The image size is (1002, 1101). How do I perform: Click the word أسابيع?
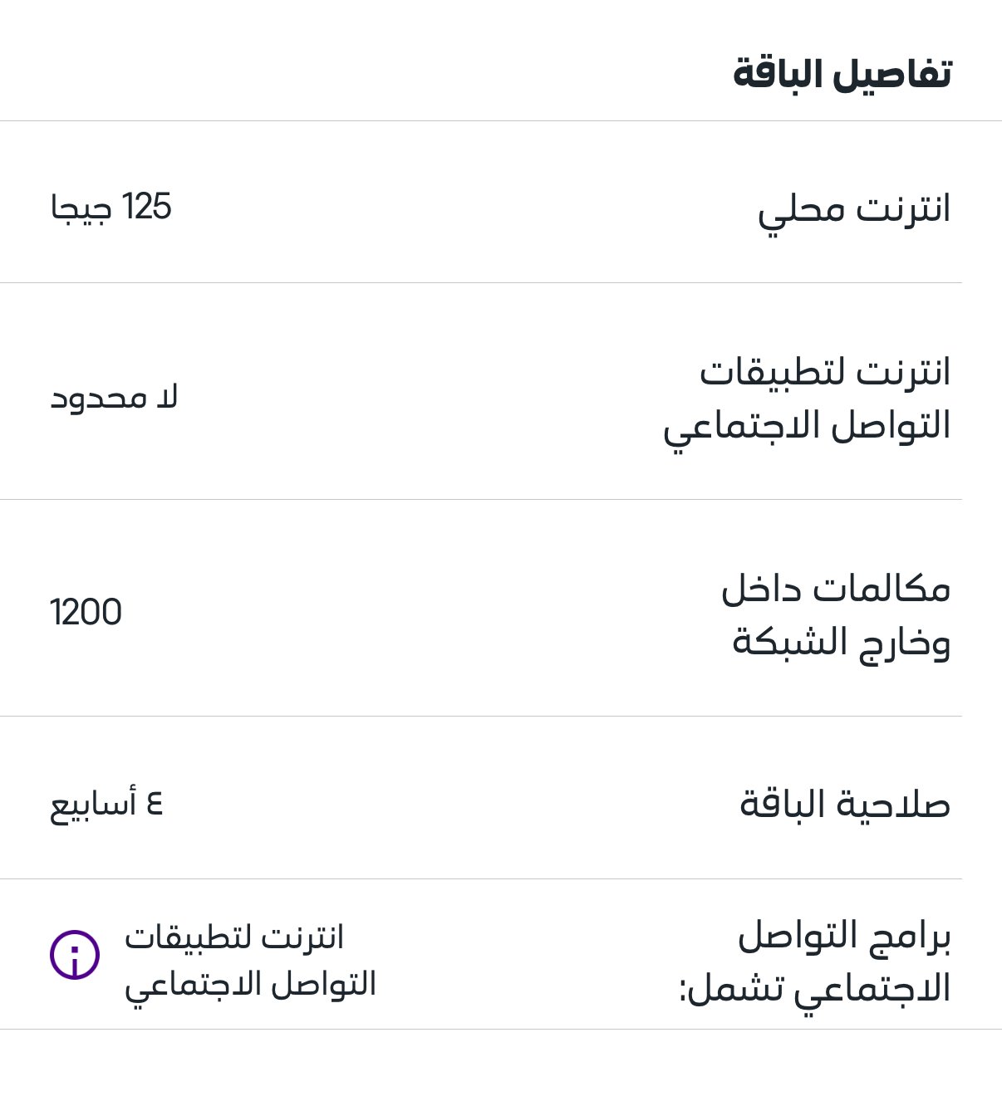pos(93,805)
